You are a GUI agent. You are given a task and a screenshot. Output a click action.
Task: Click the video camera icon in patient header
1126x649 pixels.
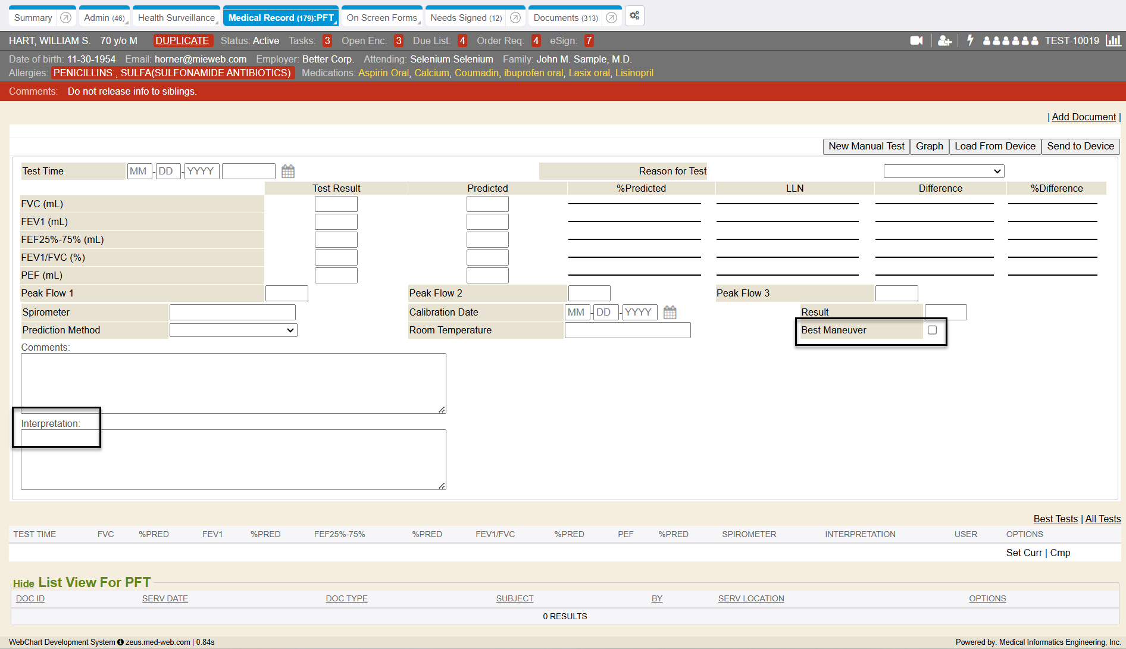pyautogui.click(x=916, y=40)
